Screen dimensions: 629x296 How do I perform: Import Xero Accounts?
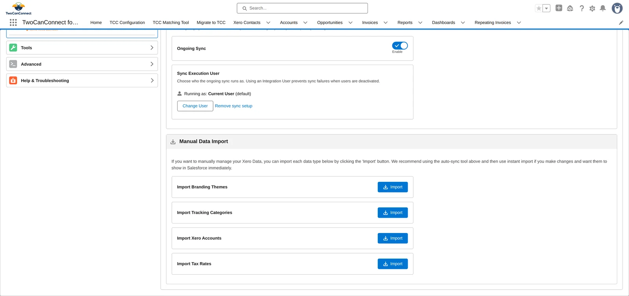[393, 238]
